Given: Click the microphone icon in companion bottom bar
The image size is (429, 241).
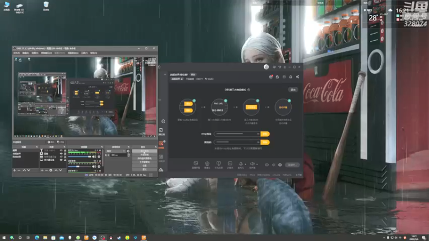Looking at the screenshot, I should (240, 164).
